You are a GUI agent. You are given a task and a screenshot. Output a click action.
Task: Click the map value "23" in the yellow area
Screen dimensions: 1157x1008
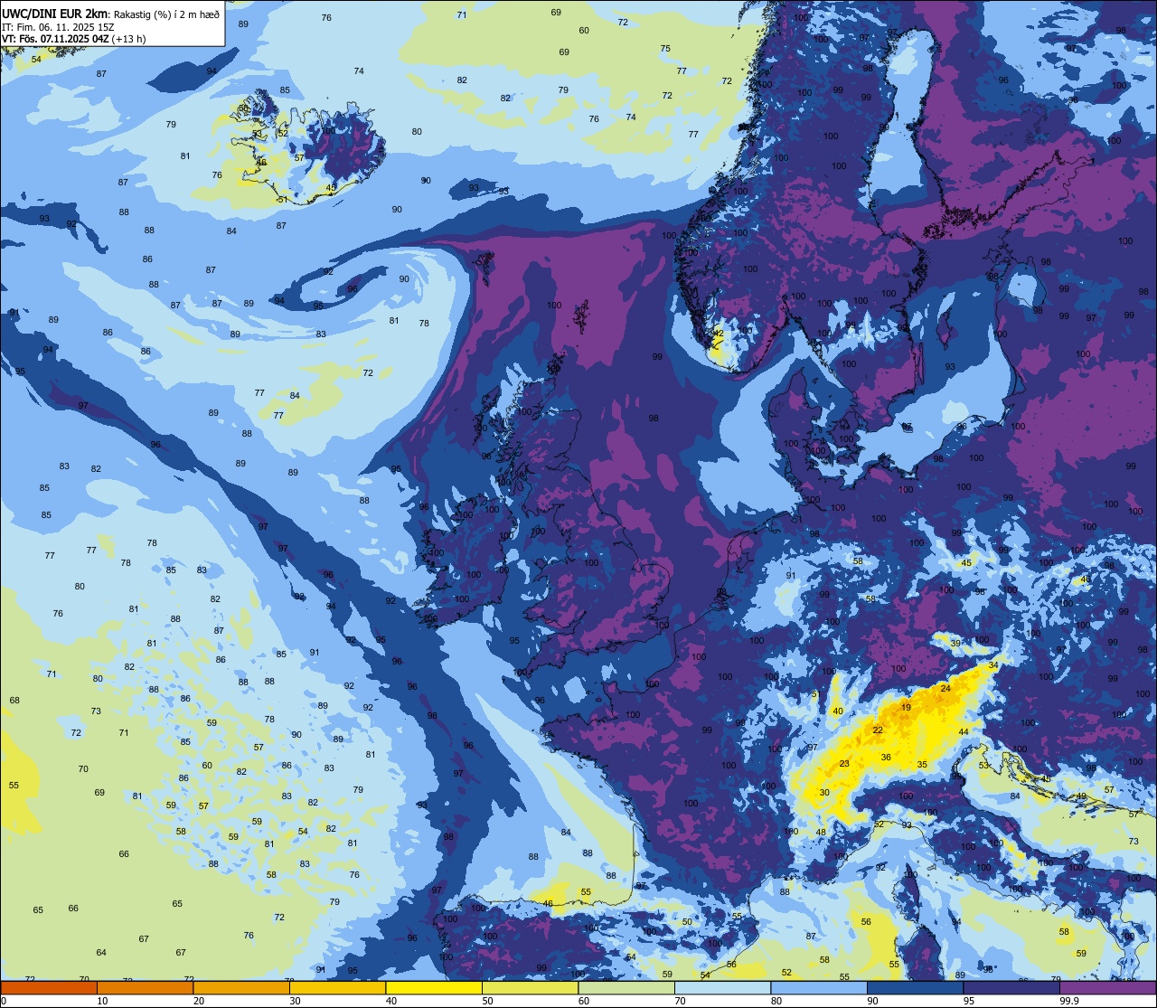844,764
